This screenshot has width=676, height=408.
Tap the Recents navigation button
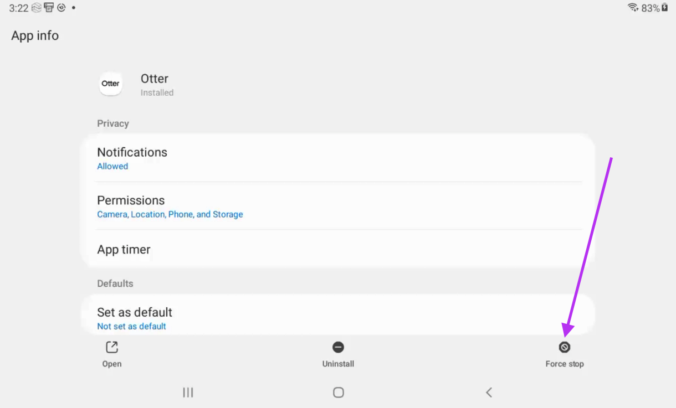click(x=188, y=392)
